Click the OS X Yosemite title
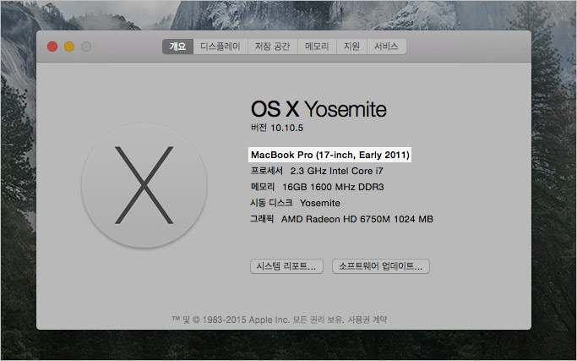Viewport: 577px width, 361px height. (x=318, y=109)
